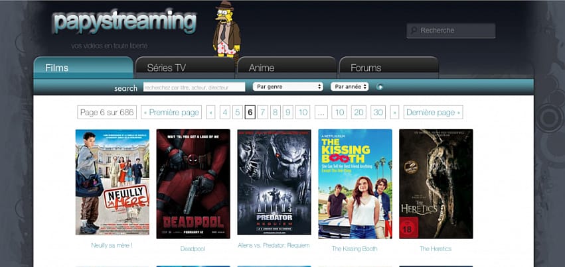Go to page 4
The width and height of the screenshot is (565, 267).
[225, 113]
